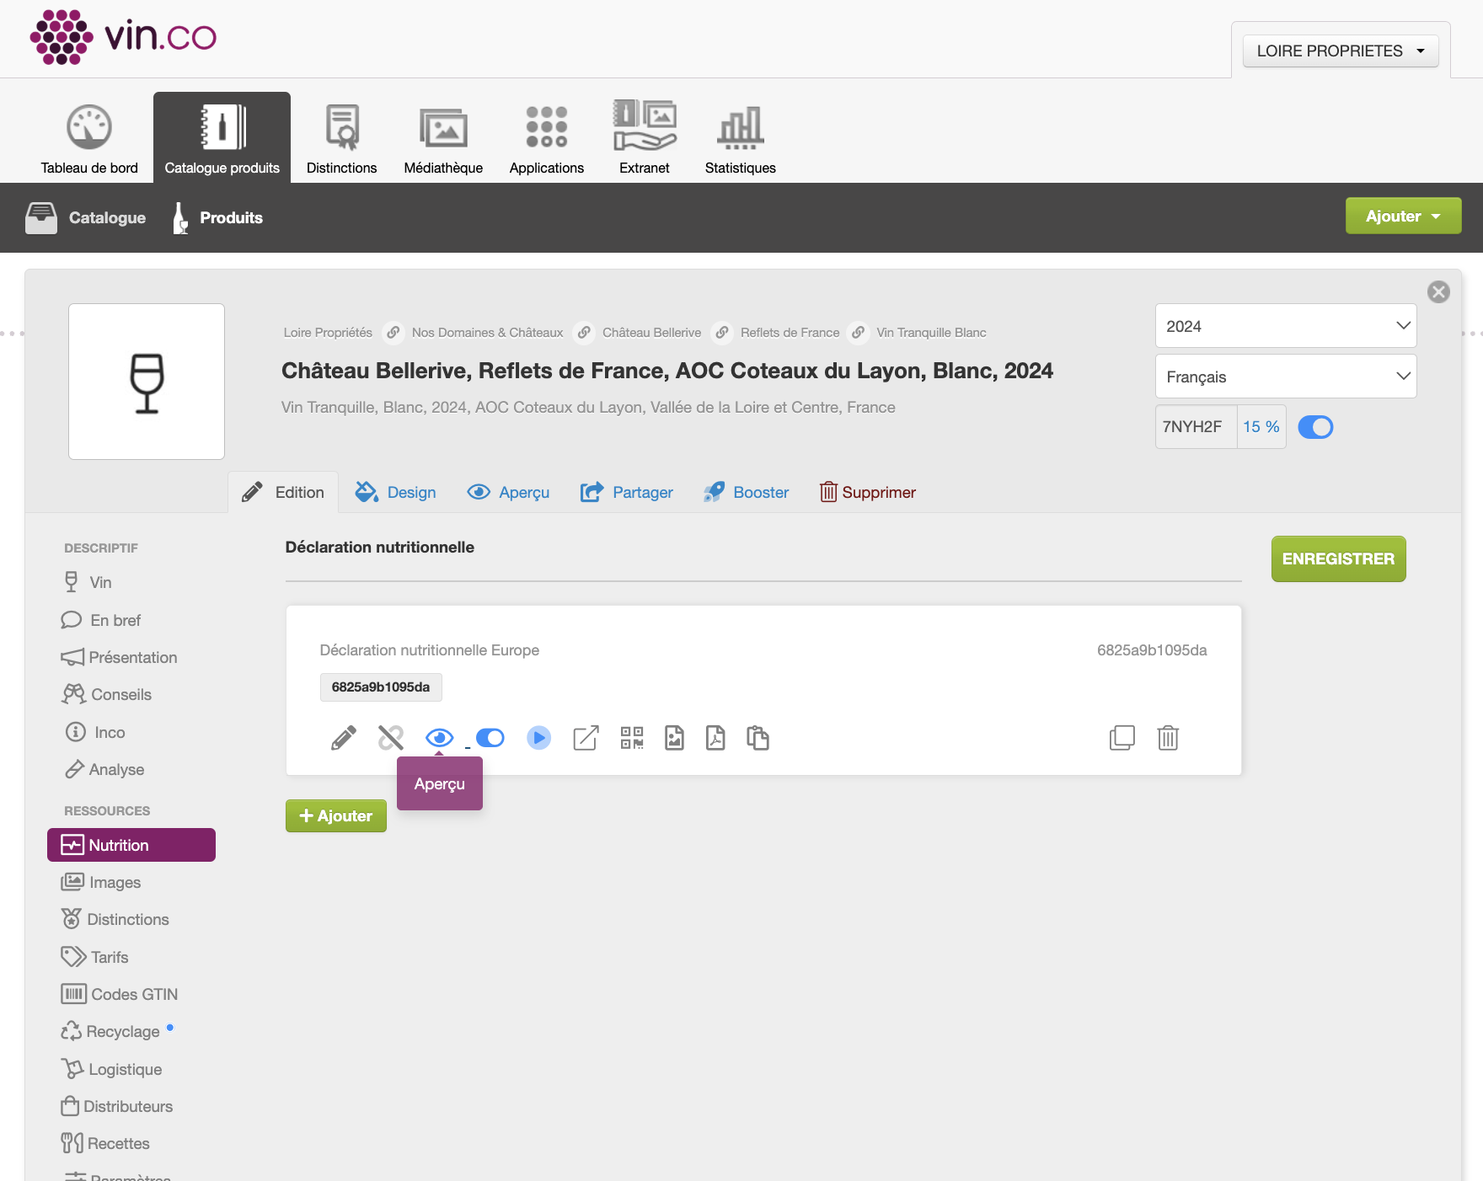Switch to the Partager tab
Image resolution: width=1483 pixels, height=1181 pixels.
[x=626, y=492]
